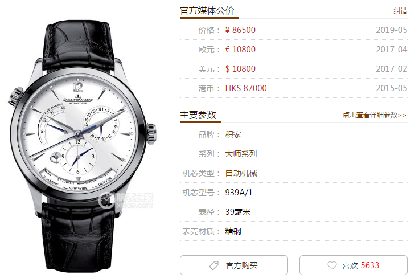Image resolution: width=419 pixels, height=278 pixels.
Task: Click the € 10800 euro price
Action: pos(240,50)
